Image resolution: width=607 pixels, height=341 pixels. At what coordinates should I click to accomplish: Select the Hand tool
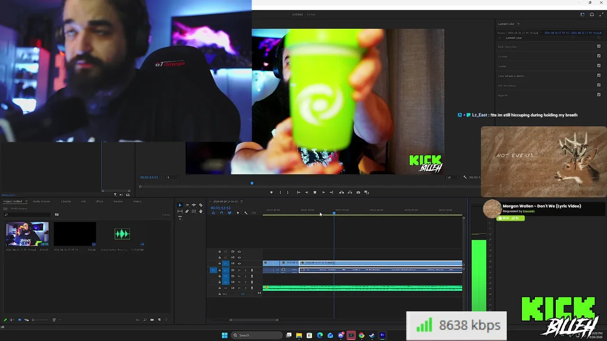pyautogui.click(x=201, y=211)
